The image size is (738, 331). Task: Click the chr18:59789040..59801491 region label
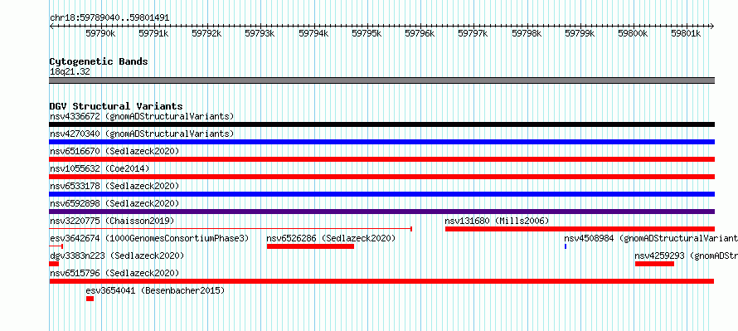(109, 18)
